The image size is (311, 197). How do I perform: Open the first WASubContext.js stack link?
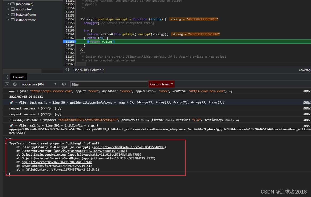pyautogui.click(x=57, y=166)
